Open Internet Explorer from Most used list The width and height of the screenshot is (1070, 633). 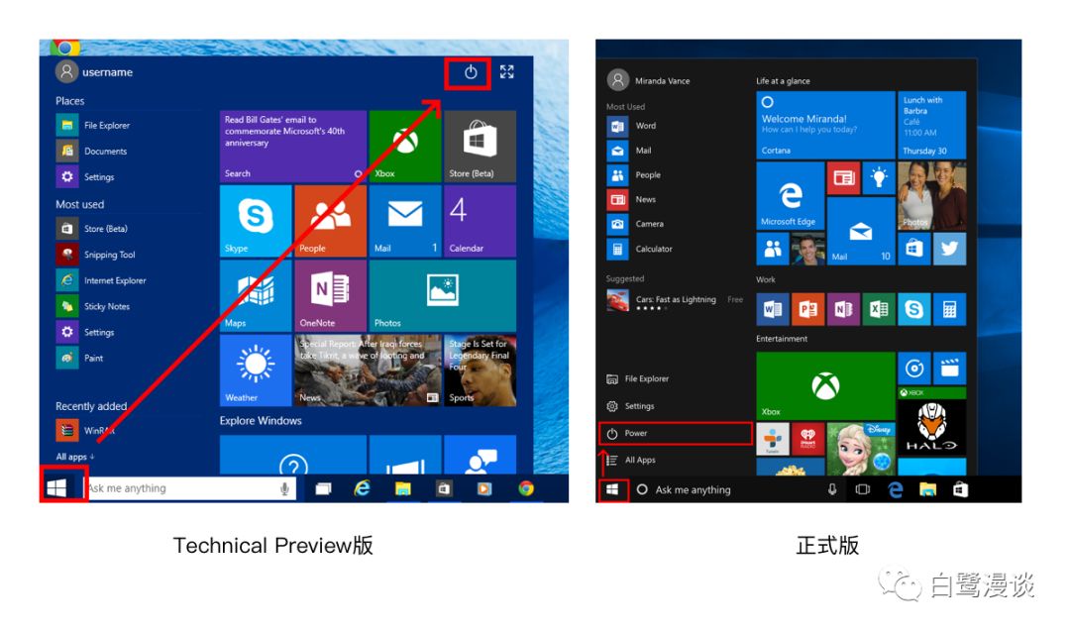(102, 280)
